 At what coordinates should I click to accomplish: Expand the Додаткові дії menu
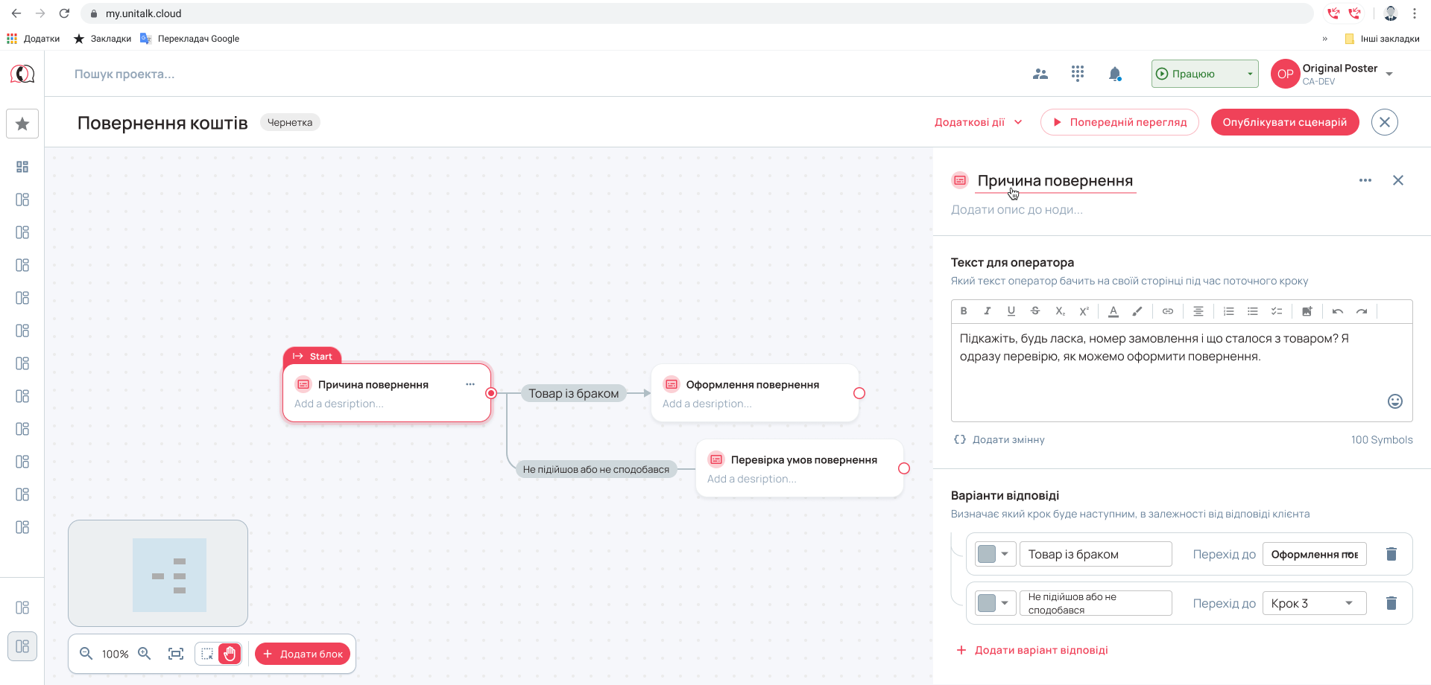click(x=979, y=122)
